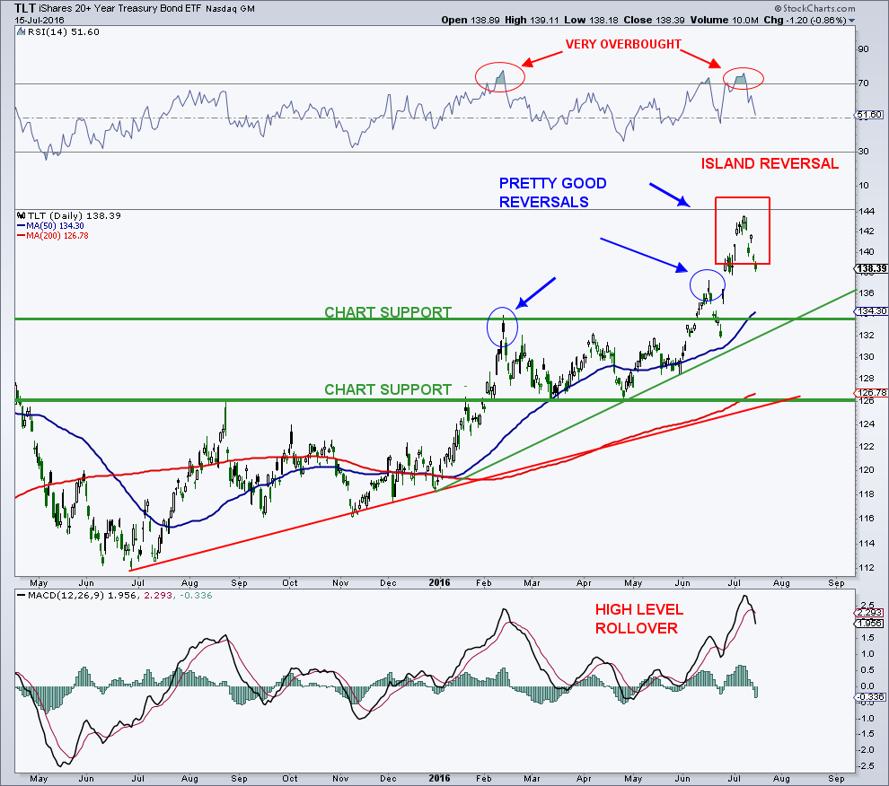
Task: Open the dropdown arrow beside Chg value
Action: pos(851,21)
